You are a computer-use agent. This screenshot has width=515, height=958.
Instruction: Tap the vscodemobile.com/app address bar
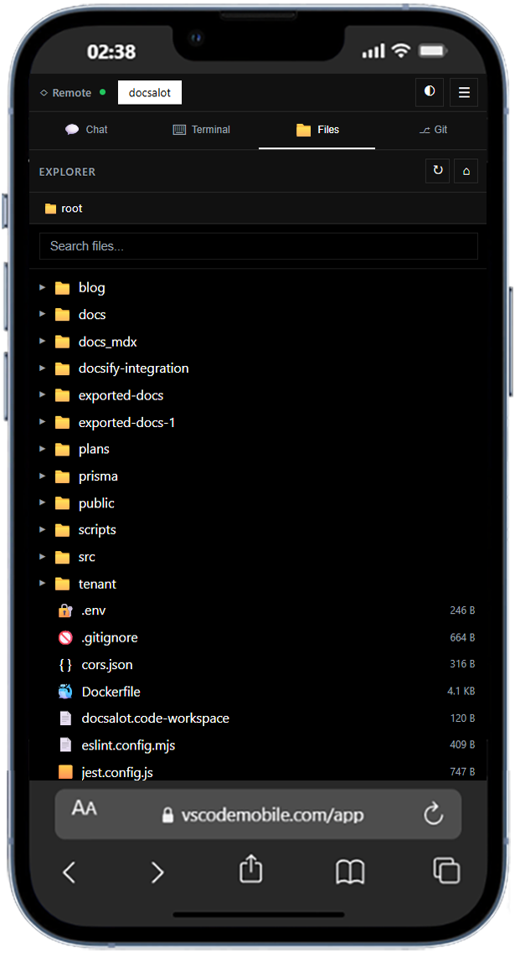263,815
